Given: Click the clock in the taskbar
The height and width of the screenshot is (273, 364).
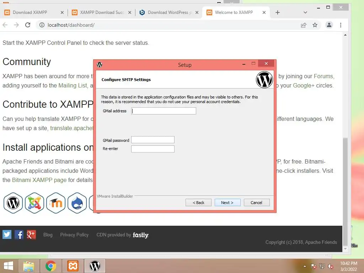Looking at the screenshot, I should click(349, 266).
